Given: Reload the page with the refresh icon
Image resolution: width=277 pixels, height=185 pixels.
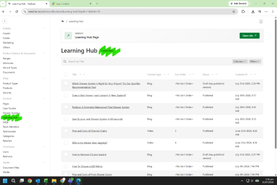Looking at the screenshot, I should pos(16,12).
